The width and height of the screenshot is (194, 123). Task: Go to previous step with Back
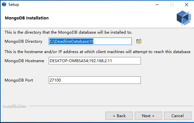pos(119,116)
